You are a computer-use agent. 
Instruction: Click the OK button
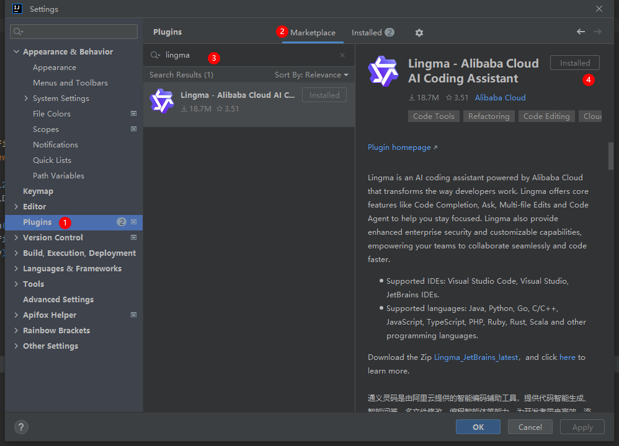pyautogui.click(x=478, y=427)
